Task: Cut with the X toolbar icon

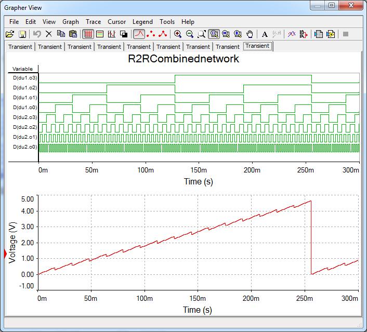Action: click(49, 34)
